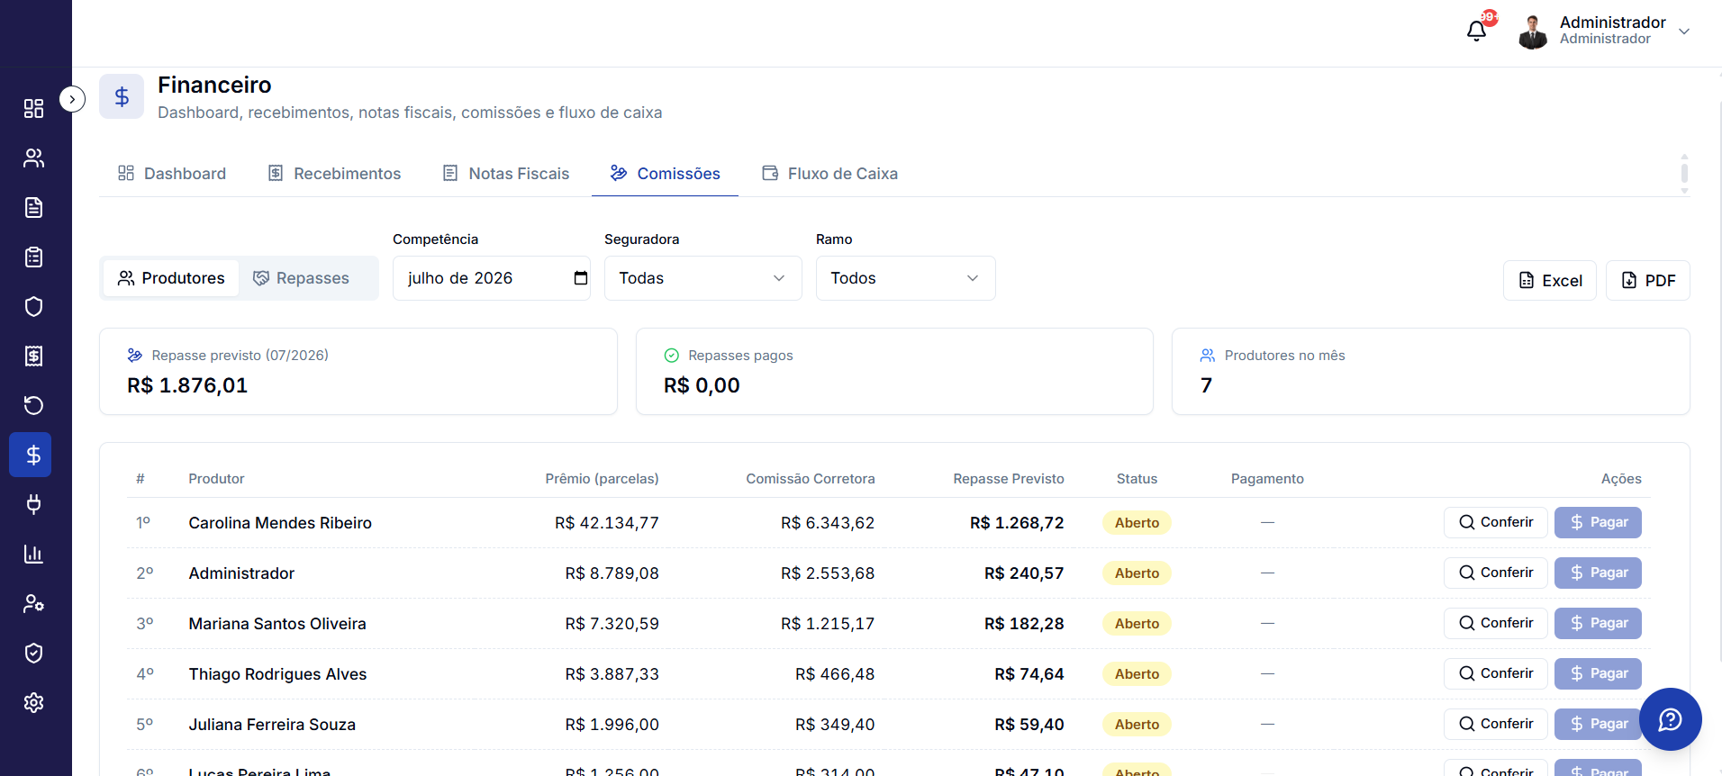Switch to the Fluxo de Caixa tab
The image size is (1722, 776).
829,174
